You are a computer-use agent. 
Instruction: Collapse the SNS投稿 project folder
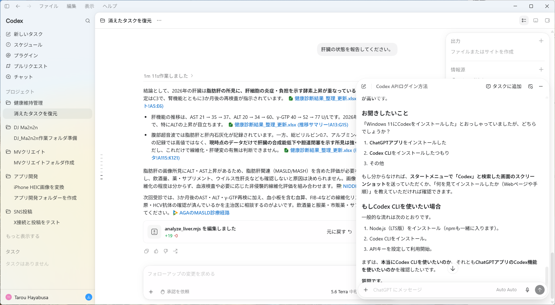(8, 211)
